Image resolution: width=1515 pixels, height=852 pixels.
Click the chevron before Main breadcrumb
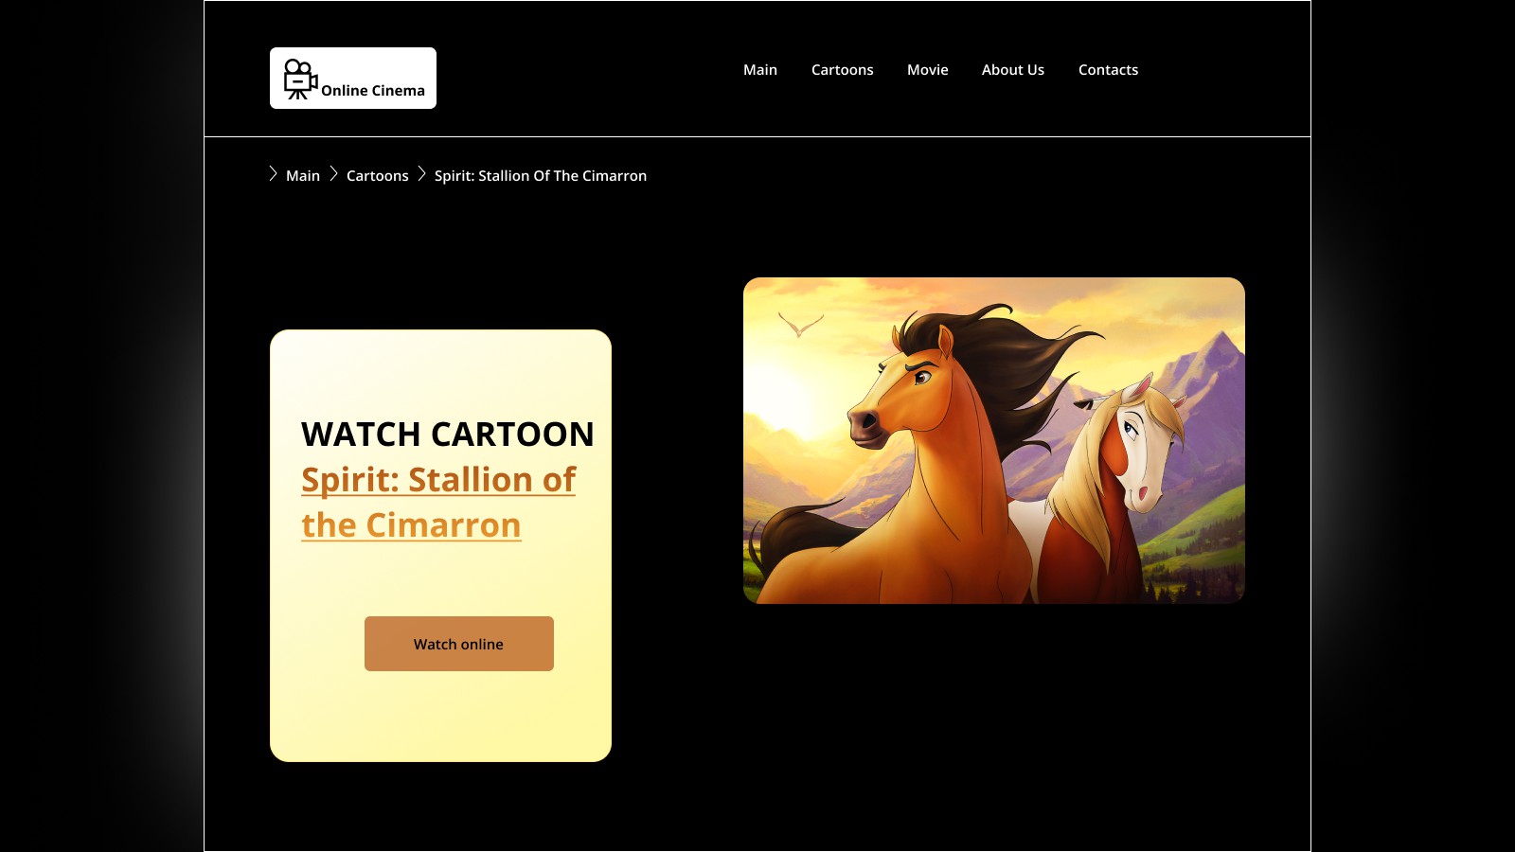point(274,174)
